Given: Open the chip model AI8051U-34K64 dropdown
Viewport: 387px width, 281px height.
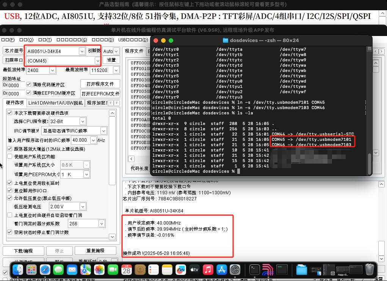Looking at the screenshot, I should pyautogui.click(x=82, y=51).
